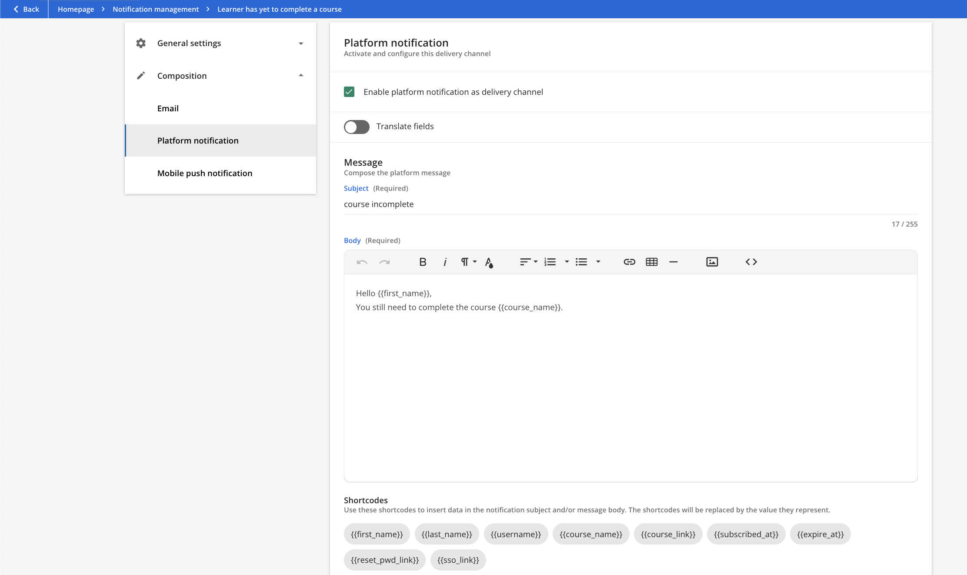
Task: Insert the {{course_name}} shortcode
Action: click(x=591, y=534)
